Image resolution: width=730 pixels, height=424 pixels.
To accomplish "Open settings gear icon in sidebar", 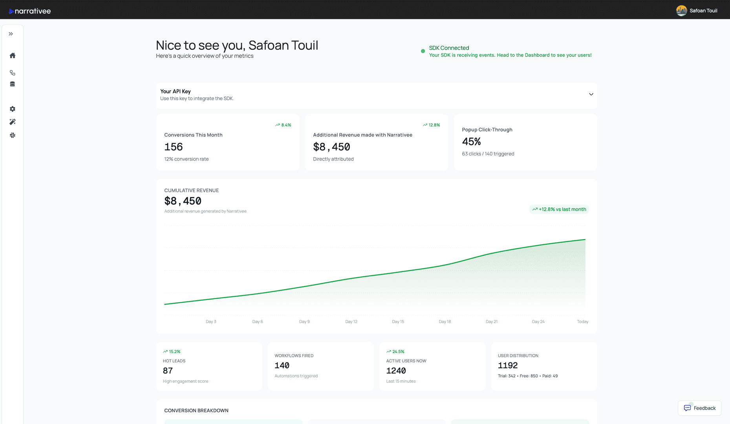I will click(13, 109).
